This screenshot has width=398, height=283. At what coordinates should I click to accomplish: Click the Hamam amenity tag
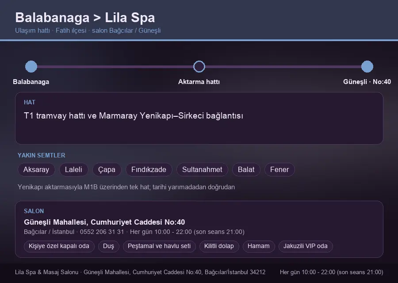point(259,246)
